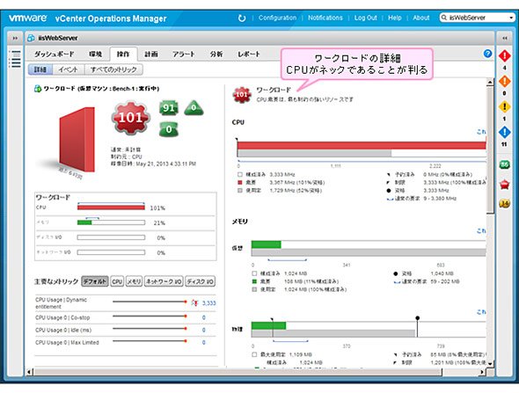Click the blue info alerts diamond icon
Image resolution: width=519 pixels, height=393 pixels.
click(x=504, y=132)
